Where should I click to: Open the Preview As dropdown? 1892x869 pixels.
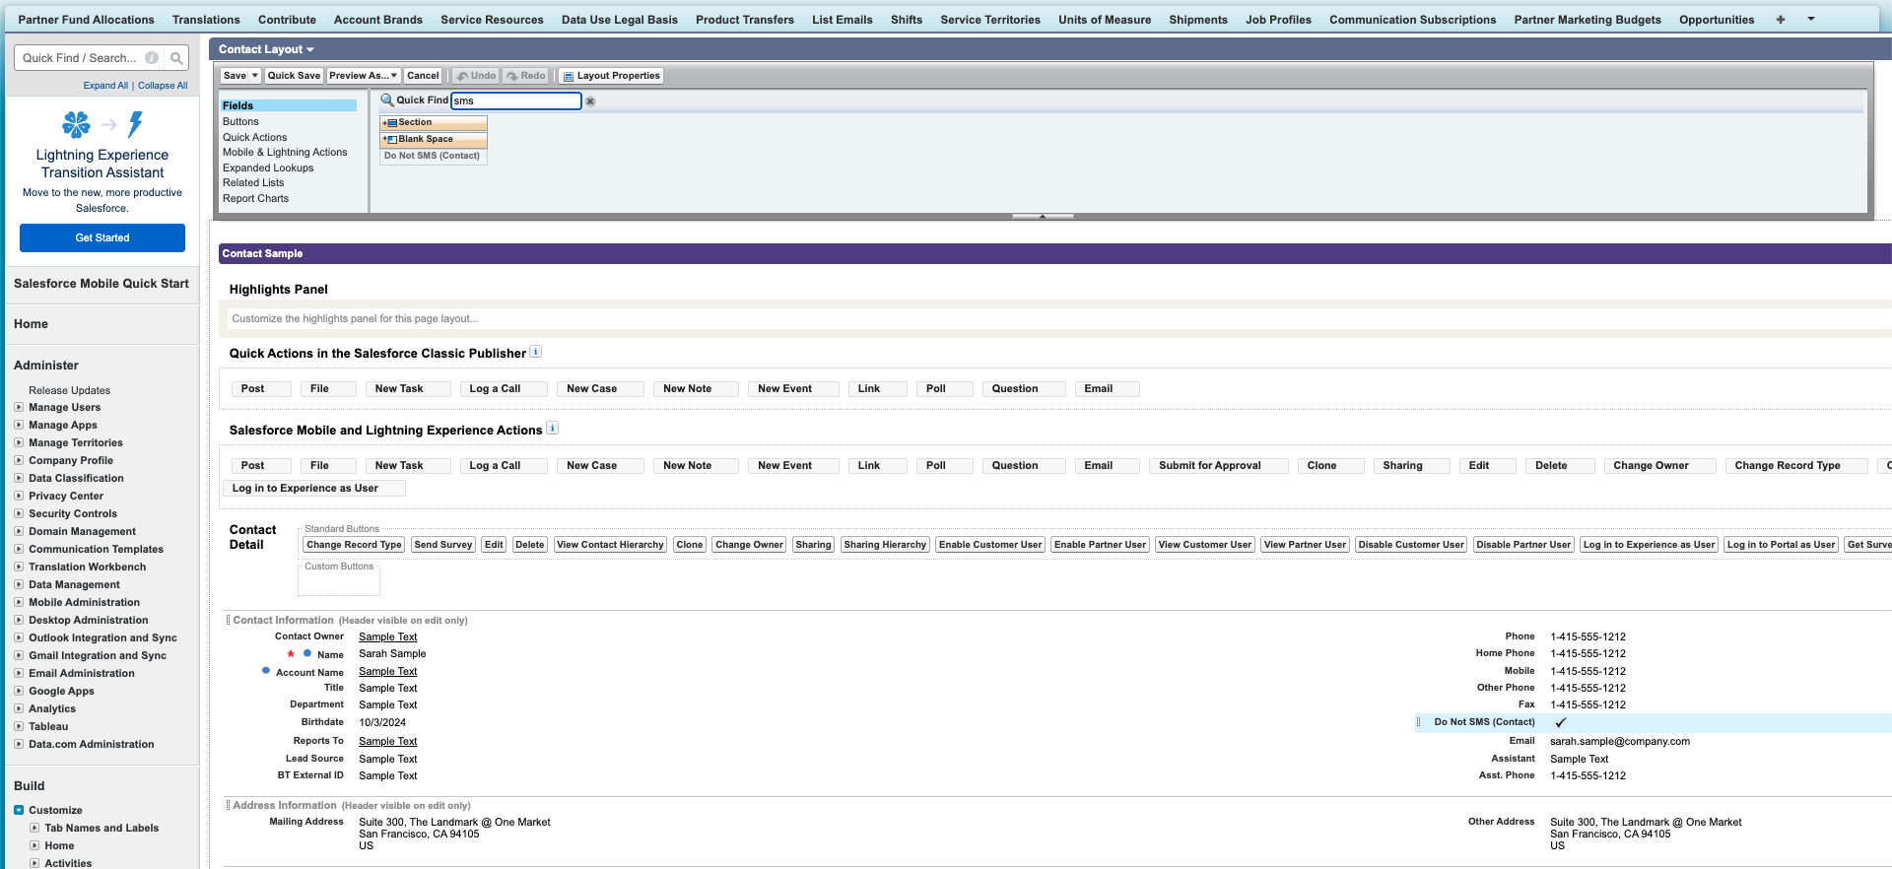(x=364, y=76)
